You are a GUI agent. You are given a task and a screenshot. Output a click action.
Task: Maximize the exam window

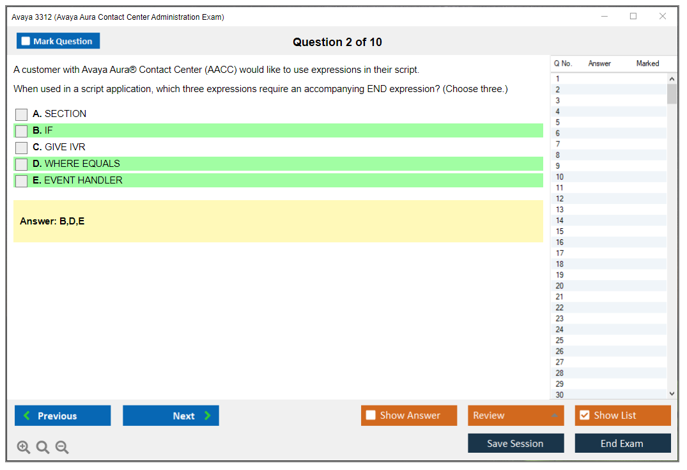click(x=633, y=17)
